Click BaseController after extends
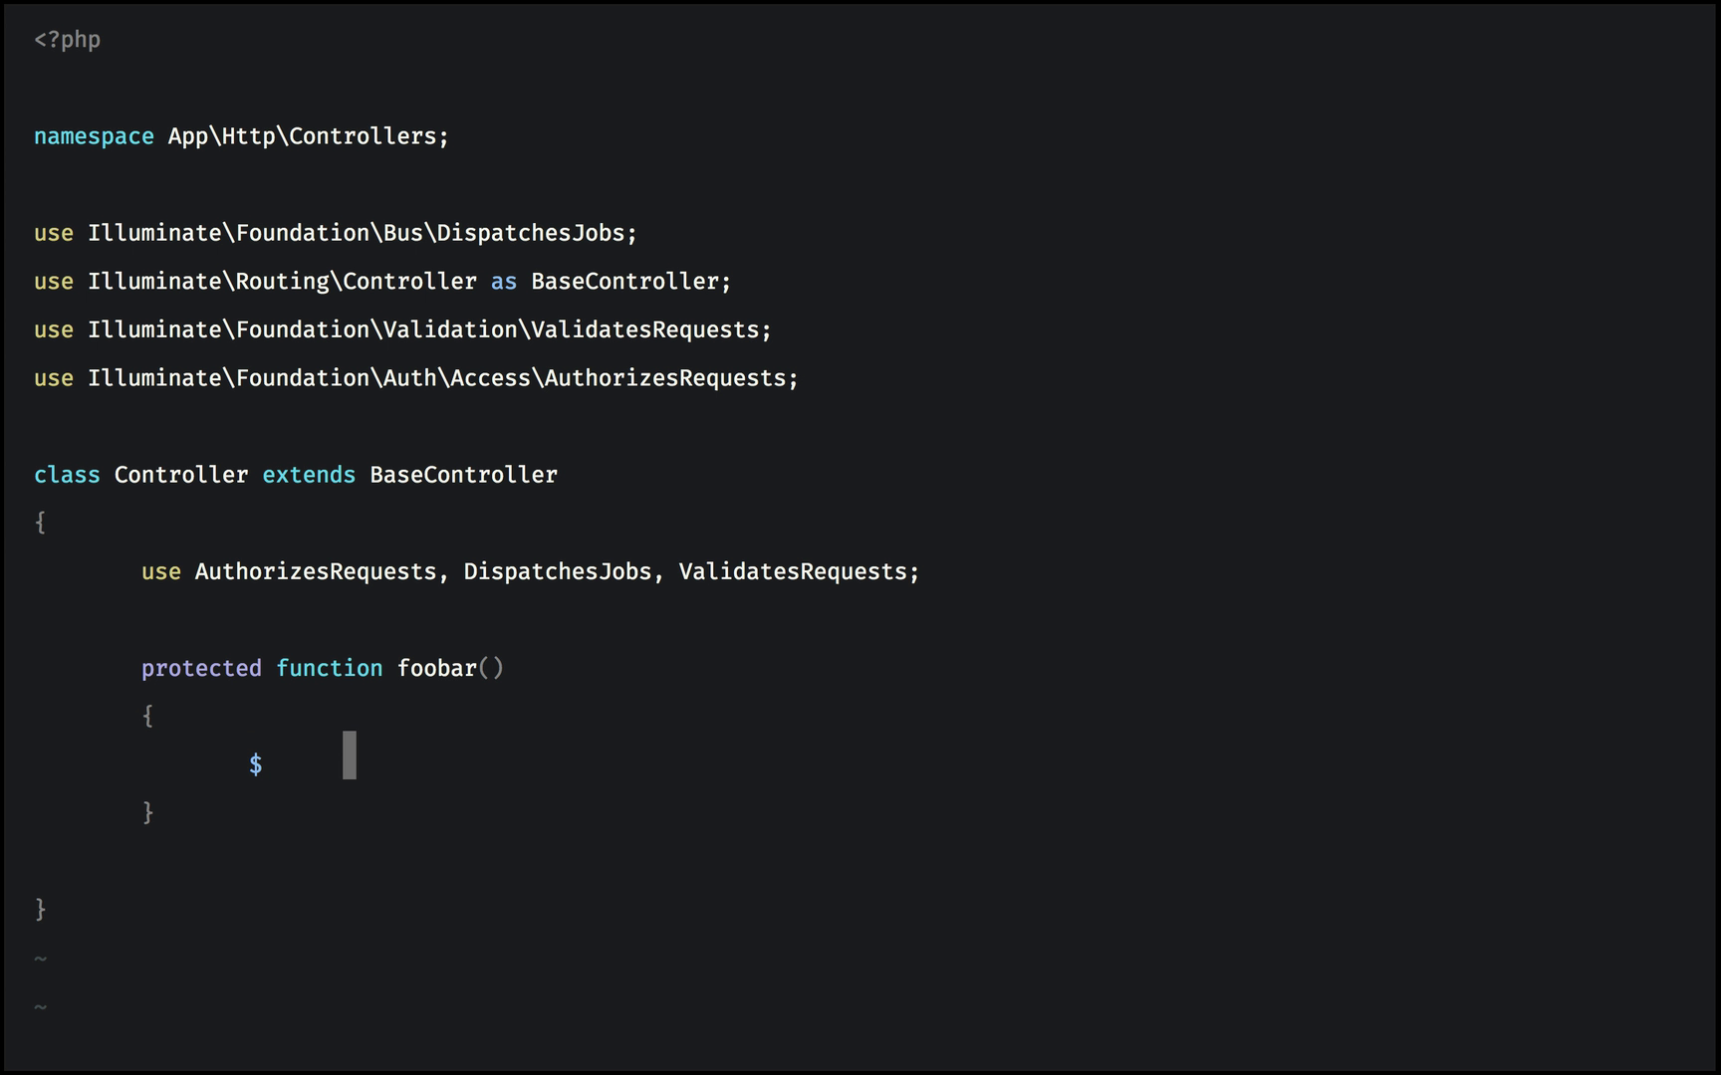Screen dimensions: 1721x1075 point(463,475)
